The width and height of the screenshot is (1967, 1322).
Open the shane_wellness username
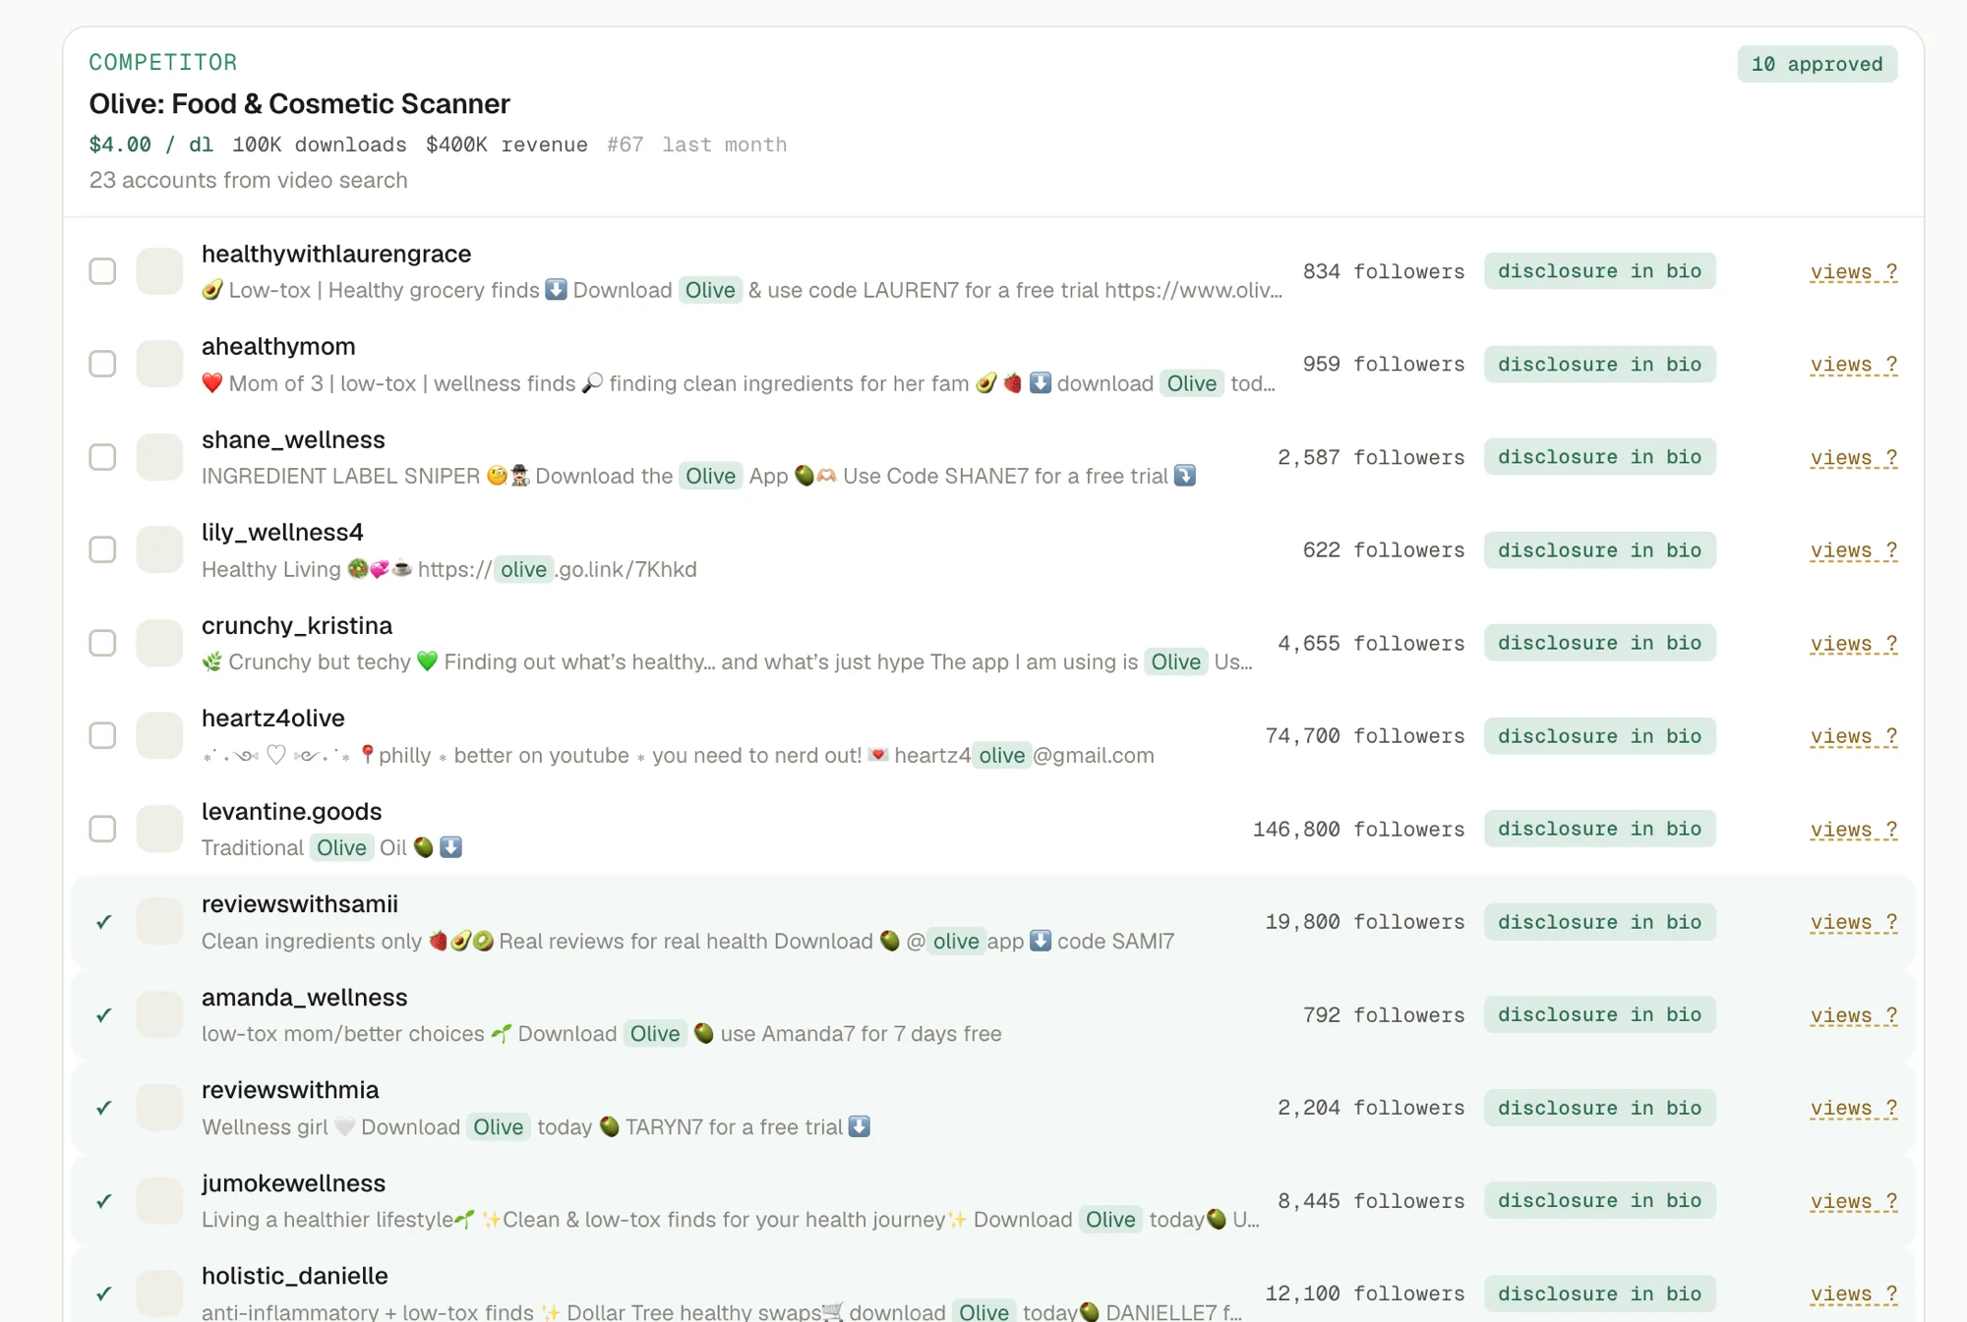coord(293,439)
